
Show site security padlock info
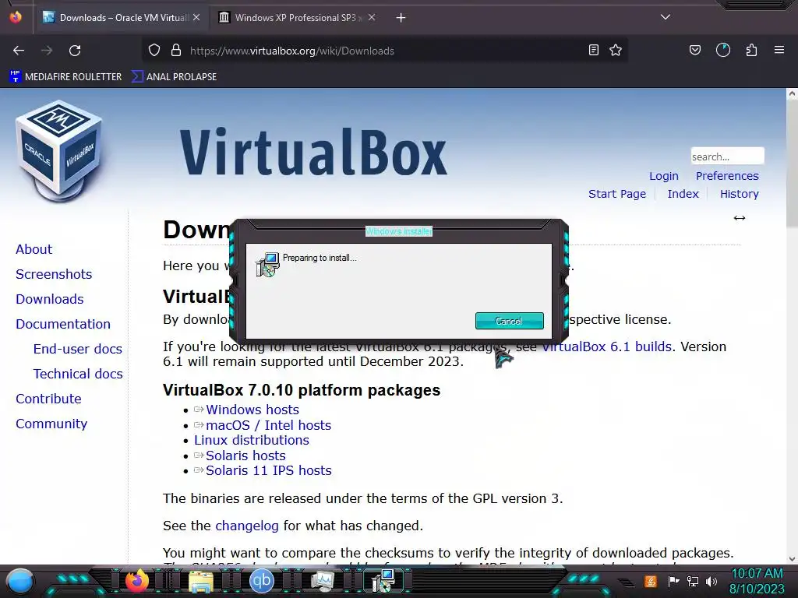176,51
